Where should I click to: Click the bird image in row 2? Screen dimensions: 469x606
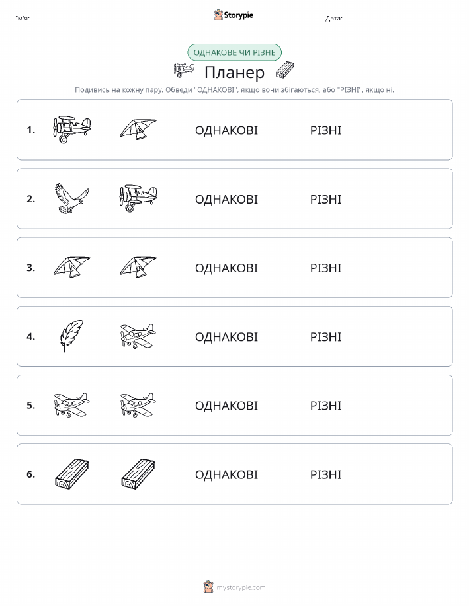tap(71, 199)
